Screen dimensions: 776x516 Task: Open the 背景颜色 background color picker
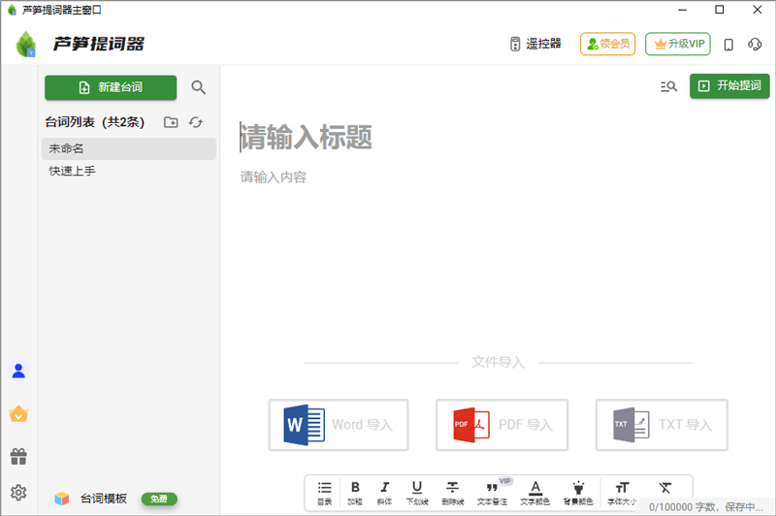[578, 493]
